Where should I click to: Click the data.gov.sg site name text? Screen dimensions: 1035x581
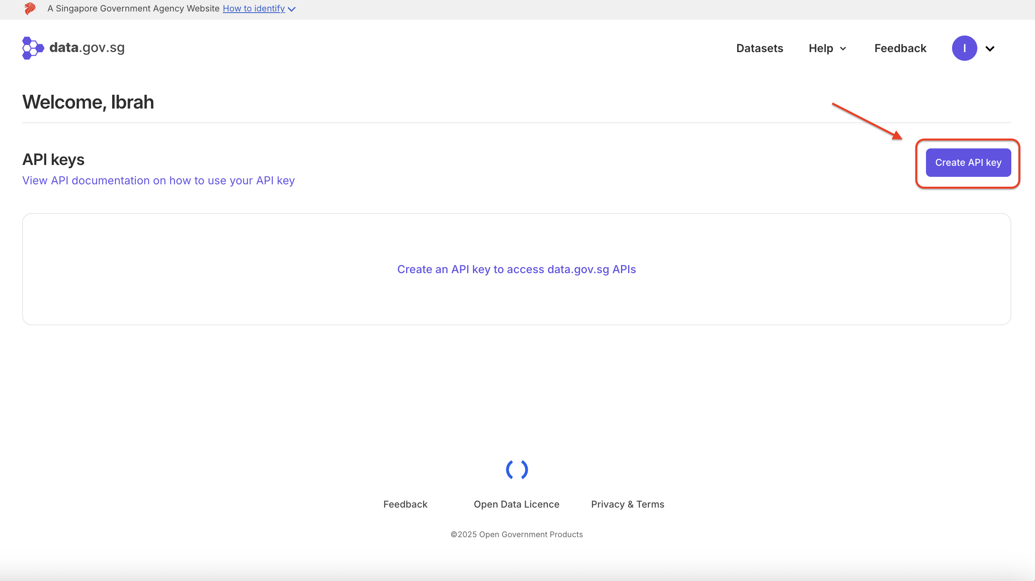(x=87, y=48)
